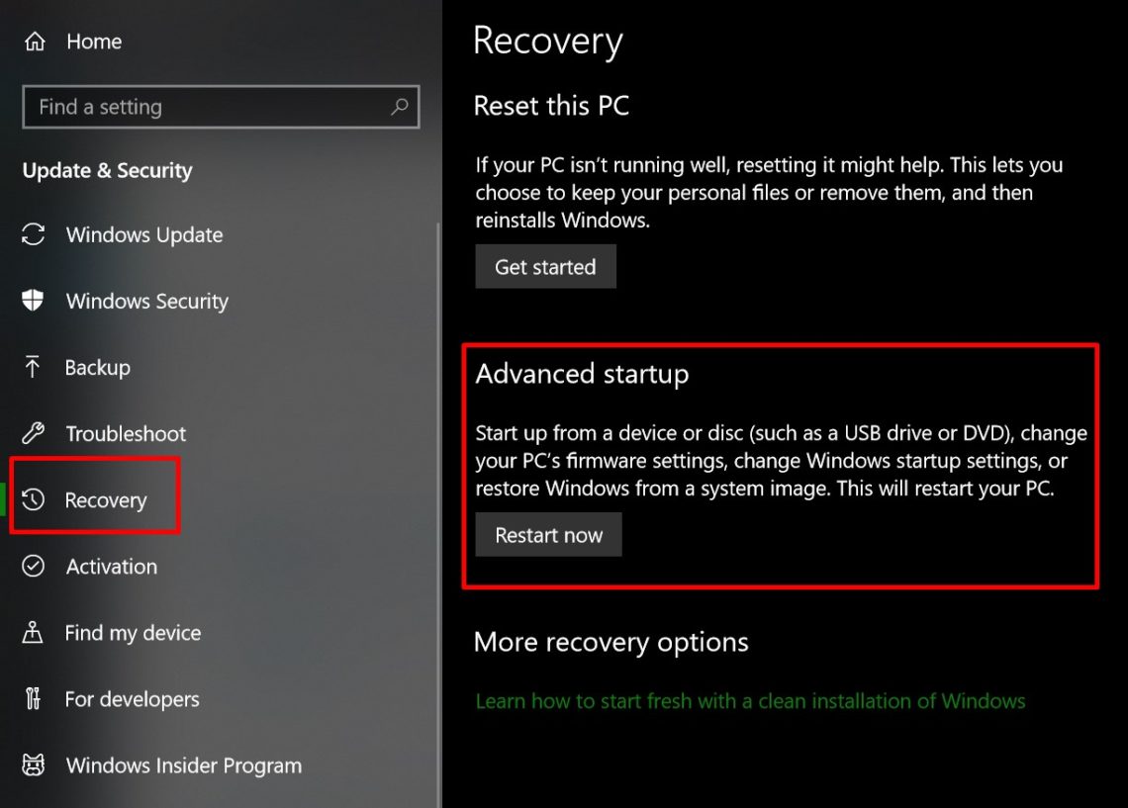Click the search magnifier icon

pos(400,107)
